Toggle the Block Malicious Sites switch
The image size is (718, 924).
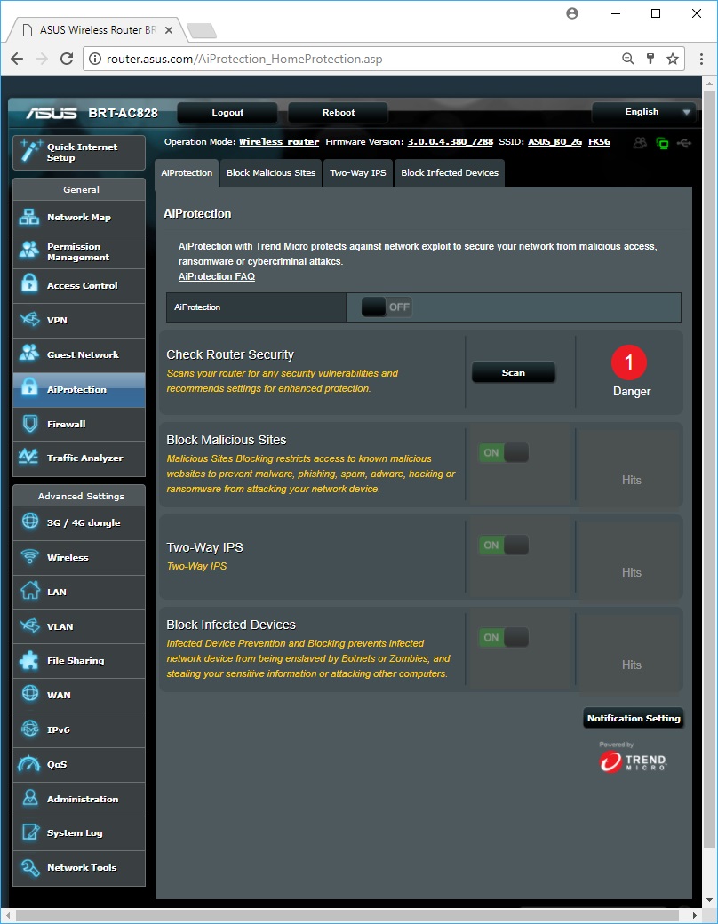(x=504, y=453)
